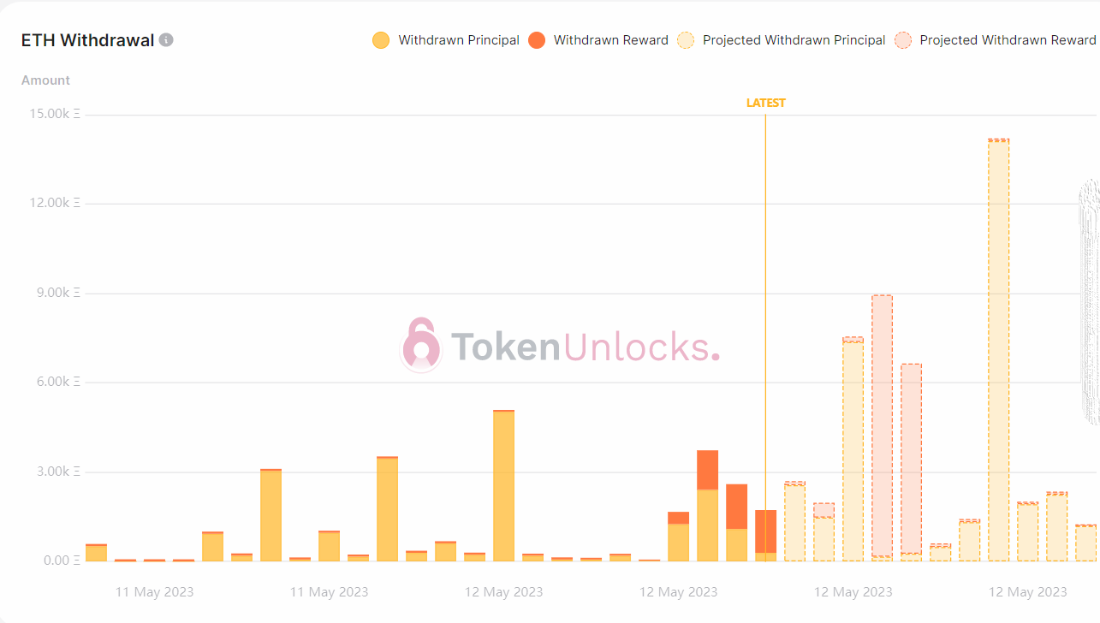The height and width of the screenshot is (623, 1100).
Task: Click the Withdrawn Reward orange legend circle
Action: tap(537, 40)
